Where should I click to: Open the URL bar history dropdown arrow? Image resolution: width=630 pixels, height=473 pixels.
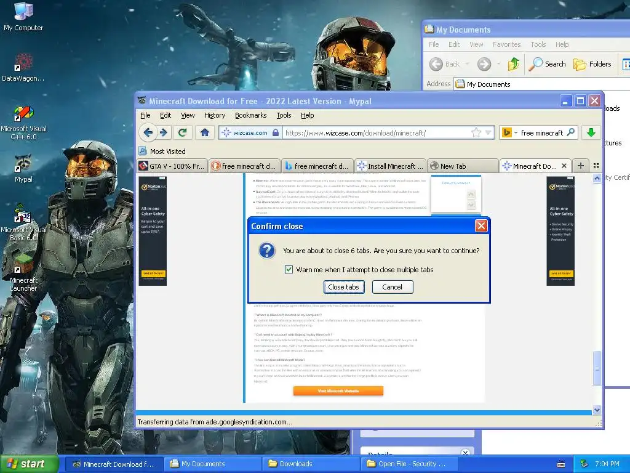tap(488, 132)
